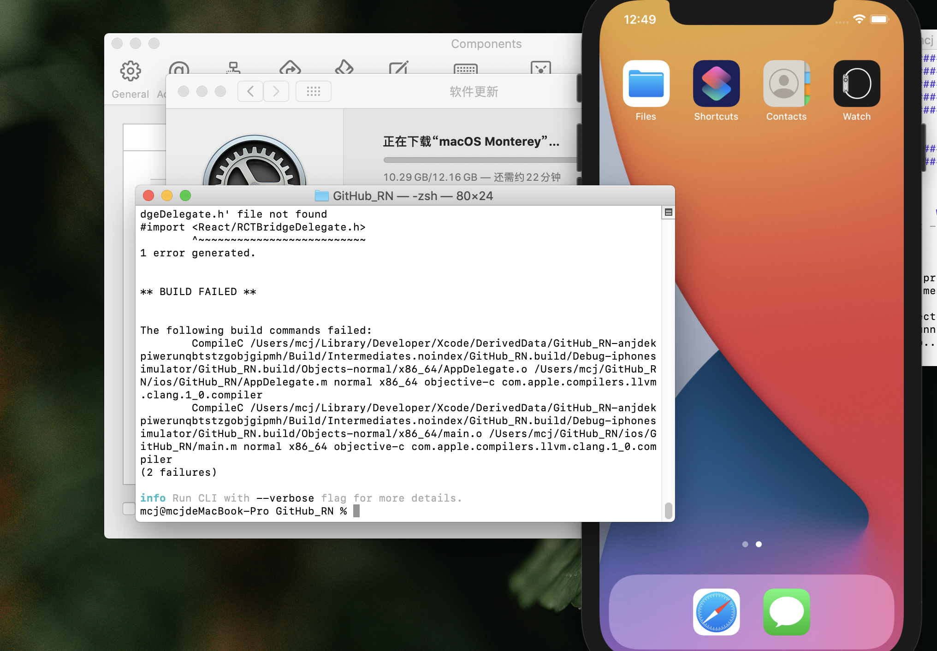Screen dimensions: 937x651
Task: Click the Text Editing pencil icon
Action: point(399,68)
